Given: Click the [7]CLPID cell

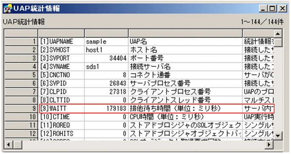Looking at the screenshot, I should 61,91.
